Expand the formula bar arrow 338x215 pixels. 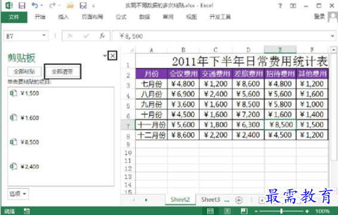click(333, 36)
